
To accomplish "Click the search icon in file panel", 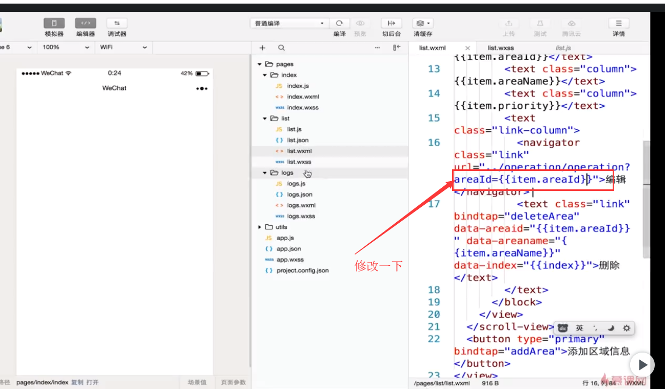I will pos(281,47).
